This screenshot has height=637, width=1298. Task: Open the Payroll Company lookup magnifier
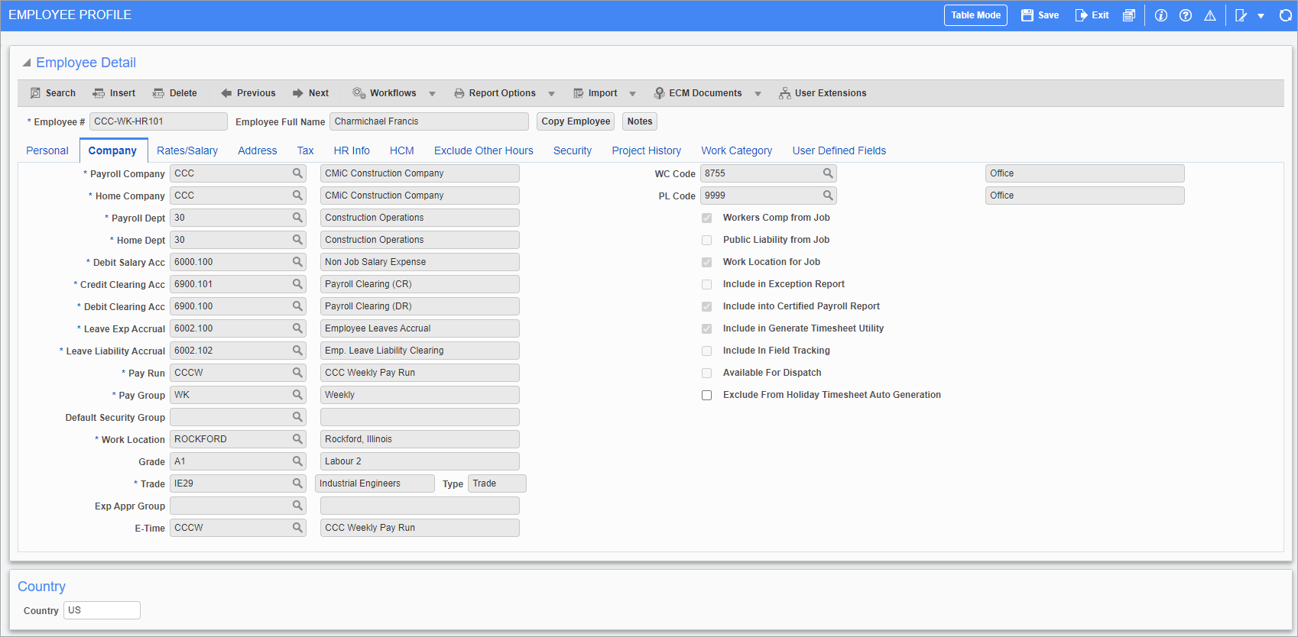pyautogui.click(x=297, y=173)
